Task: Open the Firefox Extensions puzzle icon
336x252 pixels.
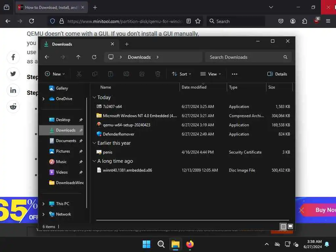Action: 304,21
